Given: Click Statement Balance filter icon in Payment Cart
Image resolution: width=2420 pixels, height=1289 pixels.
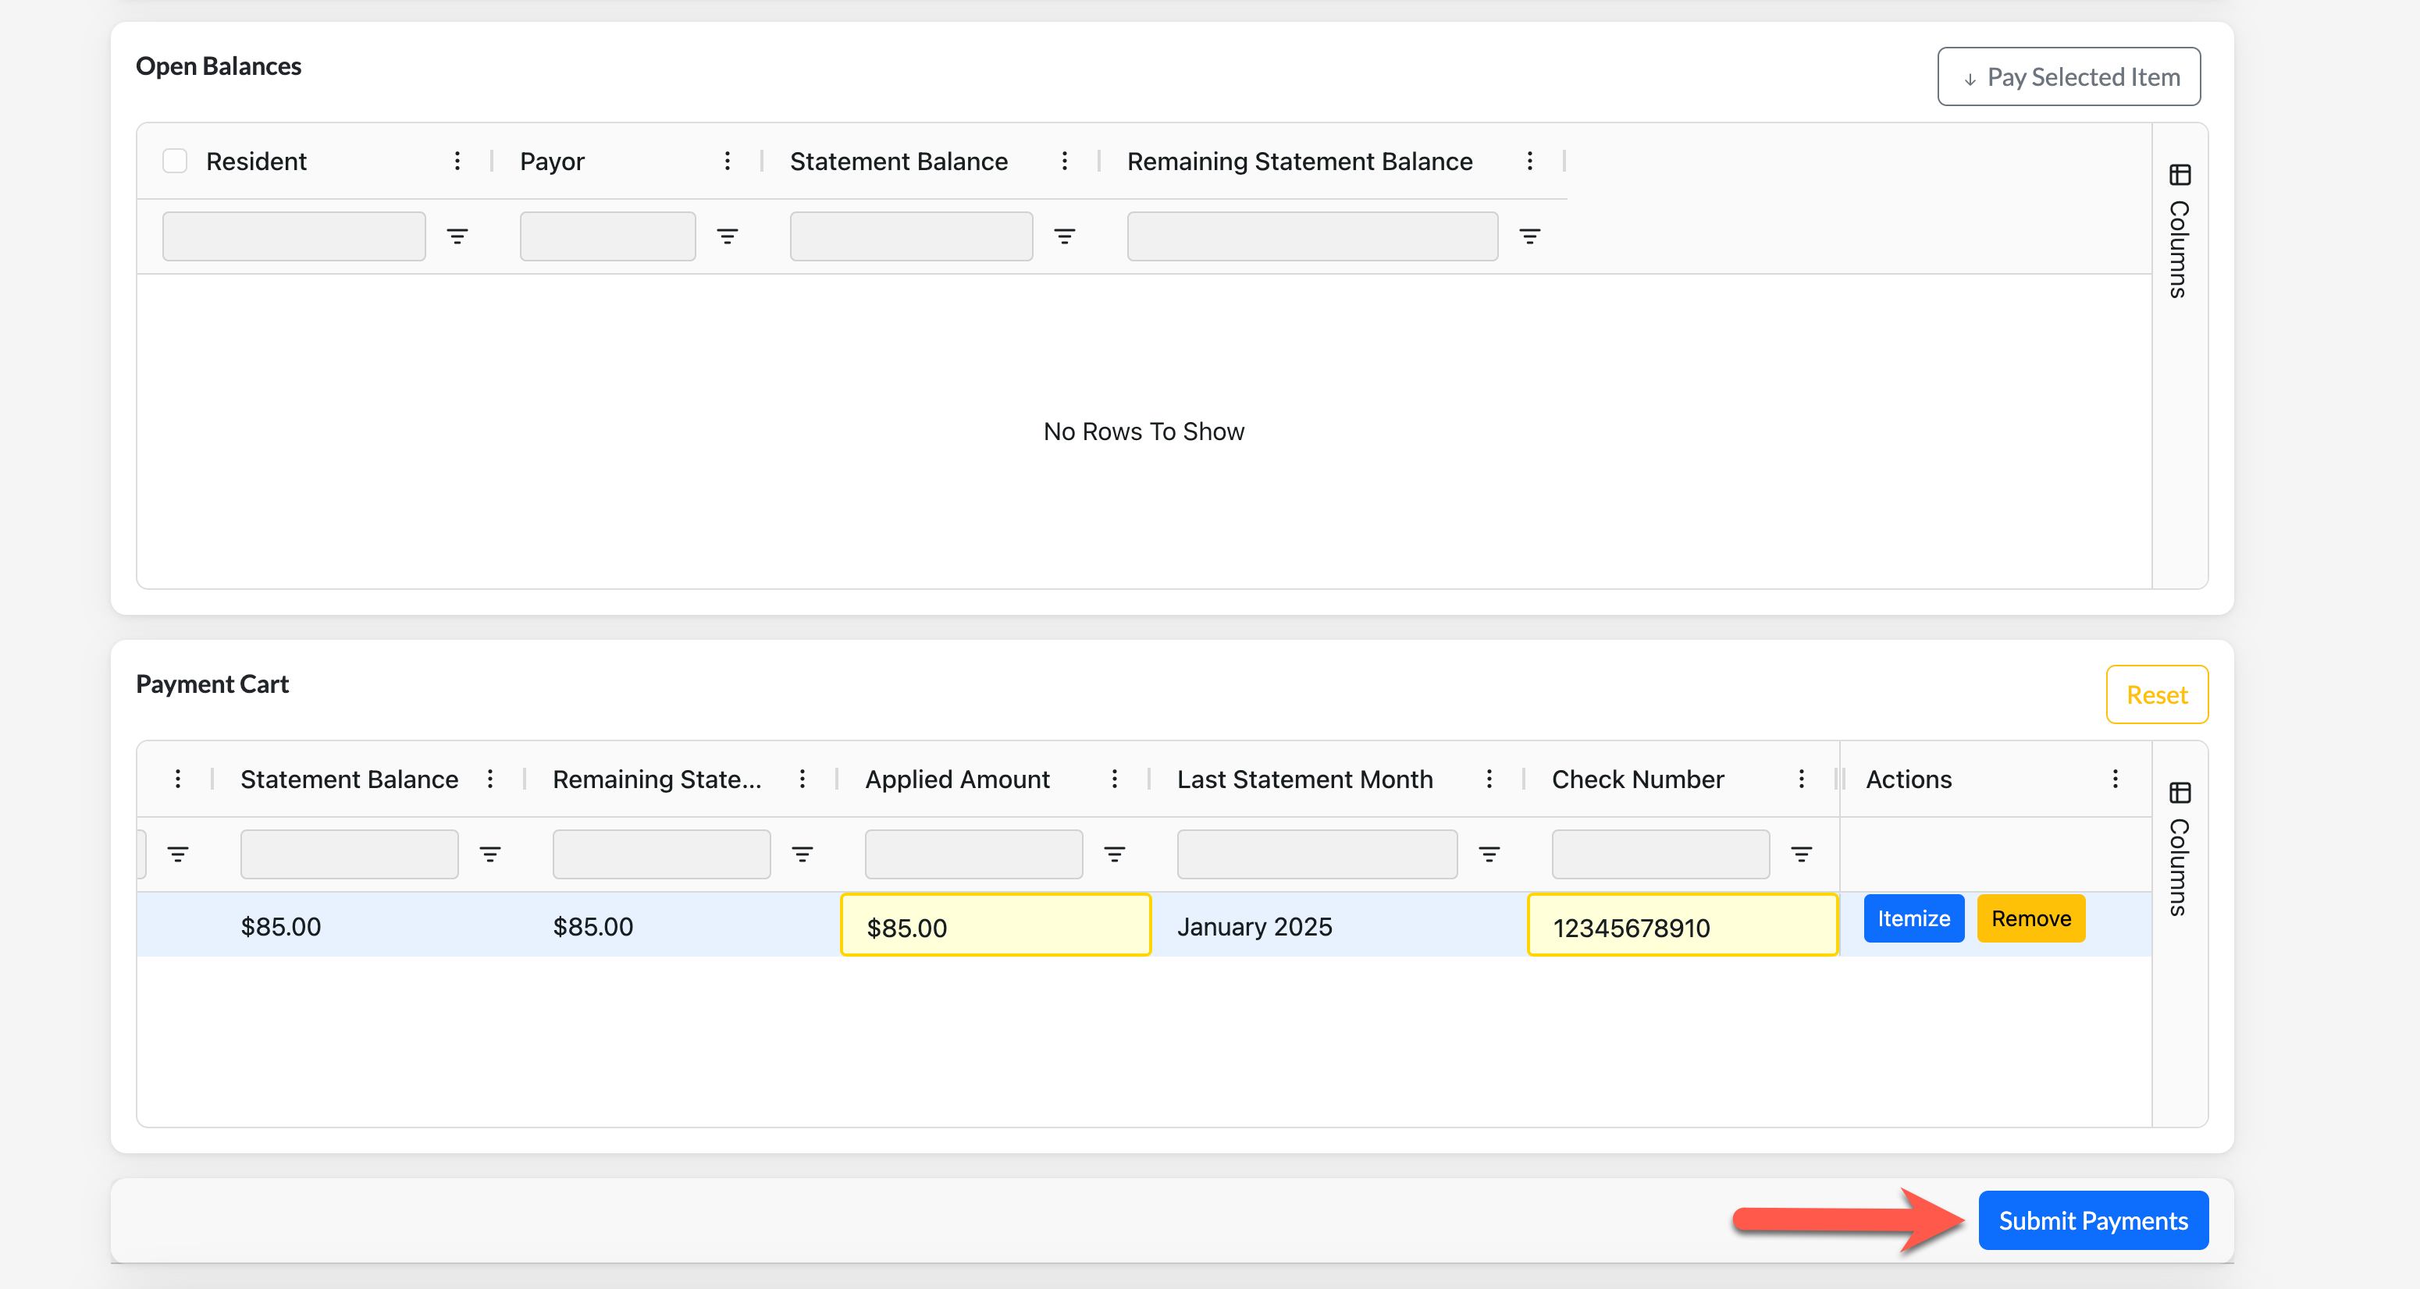Looking at the screenshot, I should (x=490, y=854).
